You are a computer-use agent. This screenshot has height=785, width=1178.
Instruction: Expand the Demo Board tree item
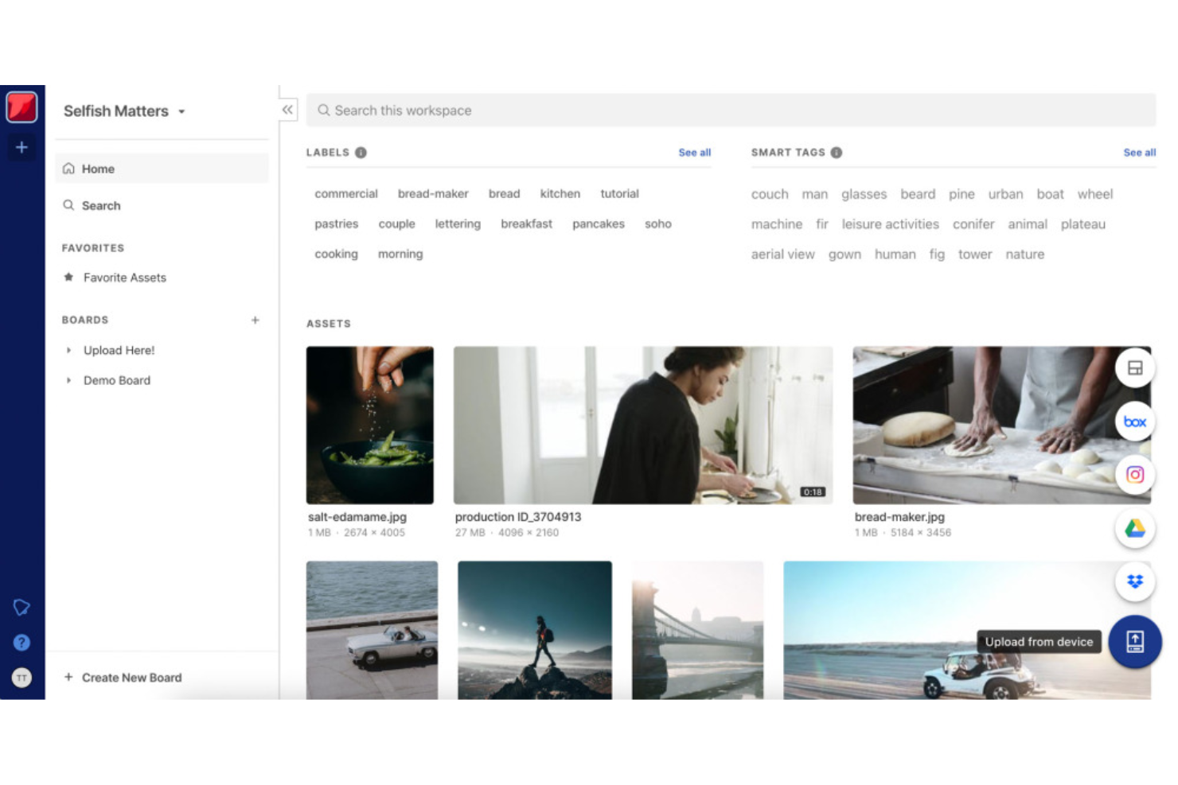68,380
